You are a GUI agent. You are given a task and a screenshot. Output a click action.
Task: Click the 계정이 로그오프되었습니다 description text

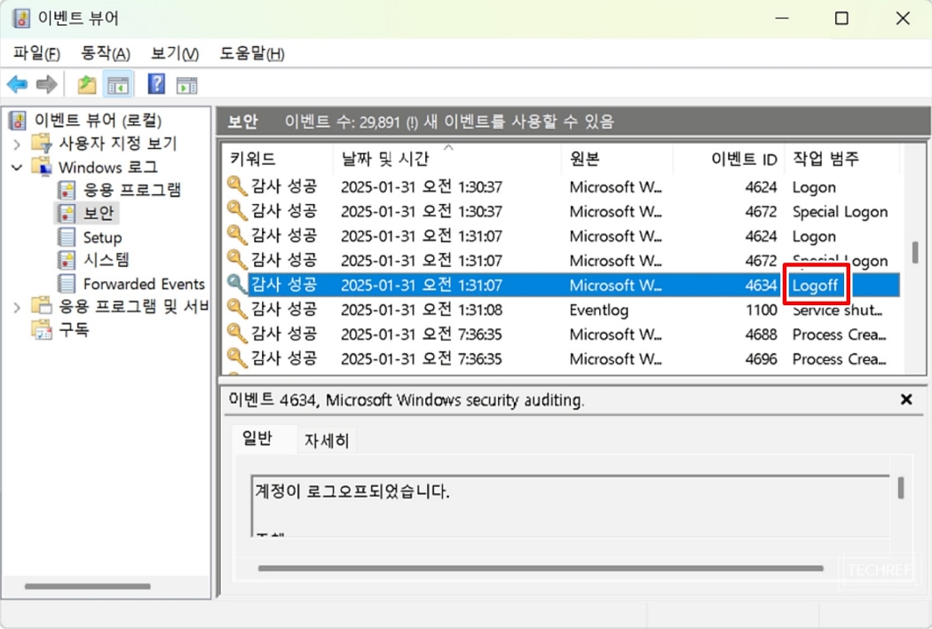pos(351,491)
